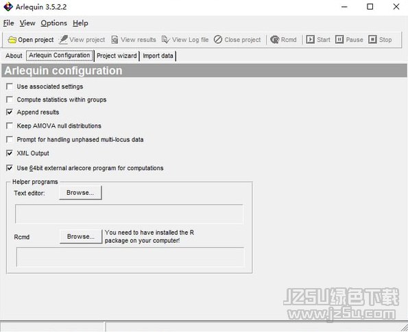
Task: Click the Close project circle icon
Action: [218, 40]
